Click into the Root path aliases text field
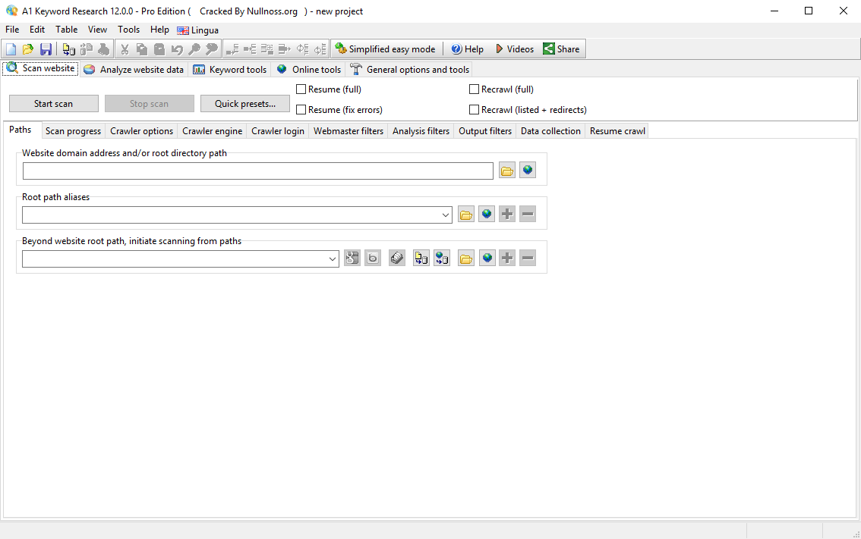861x539 pixels. click(x=231, y=215)
